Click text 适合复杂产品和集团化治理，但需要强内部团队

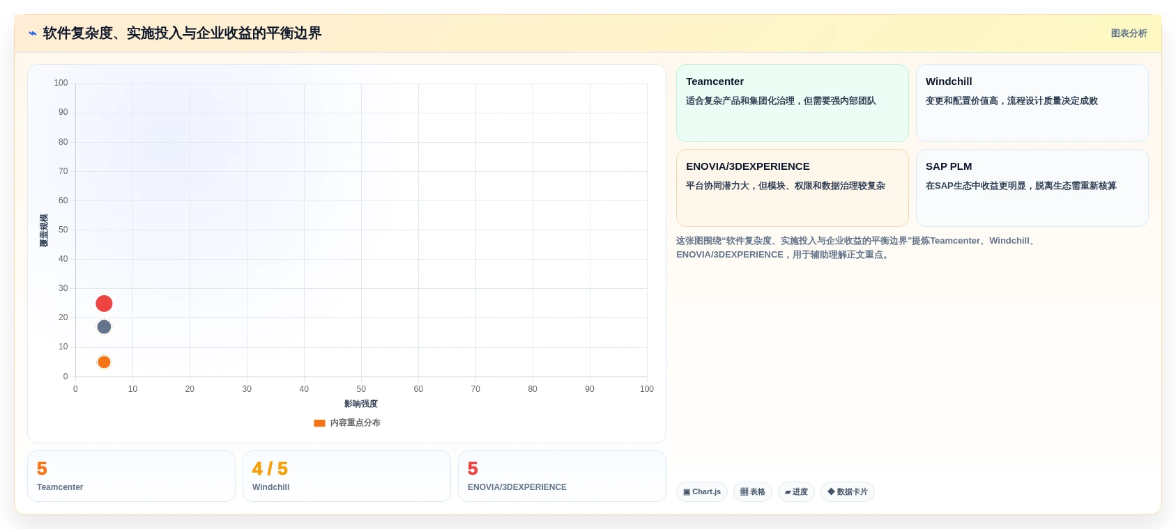(x=781, y=101)
